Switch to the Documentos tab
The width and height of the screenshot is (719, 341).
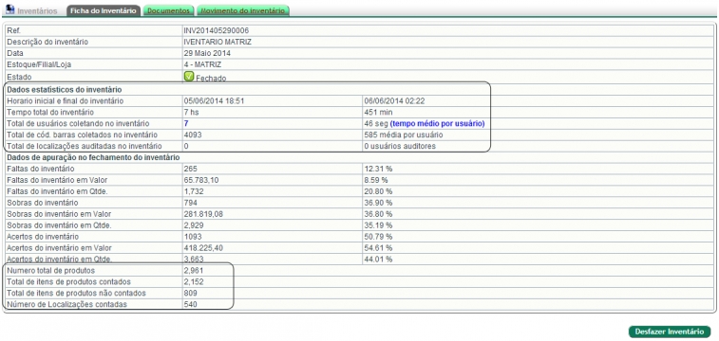click(x=168, y=10)
